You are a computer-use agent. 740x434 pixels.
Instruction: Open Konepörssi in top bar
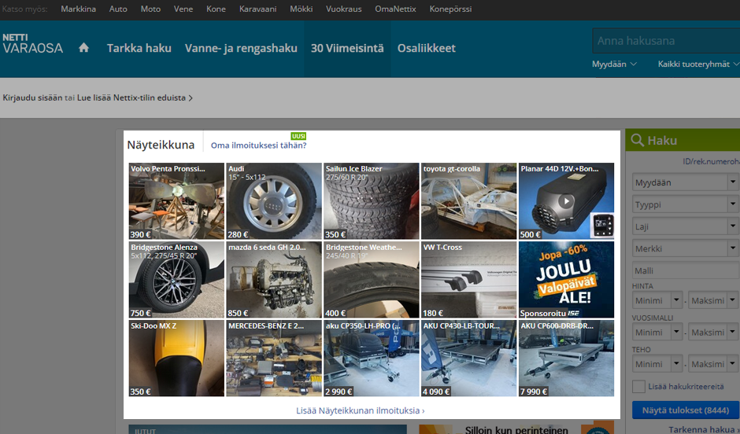point(450,9)
